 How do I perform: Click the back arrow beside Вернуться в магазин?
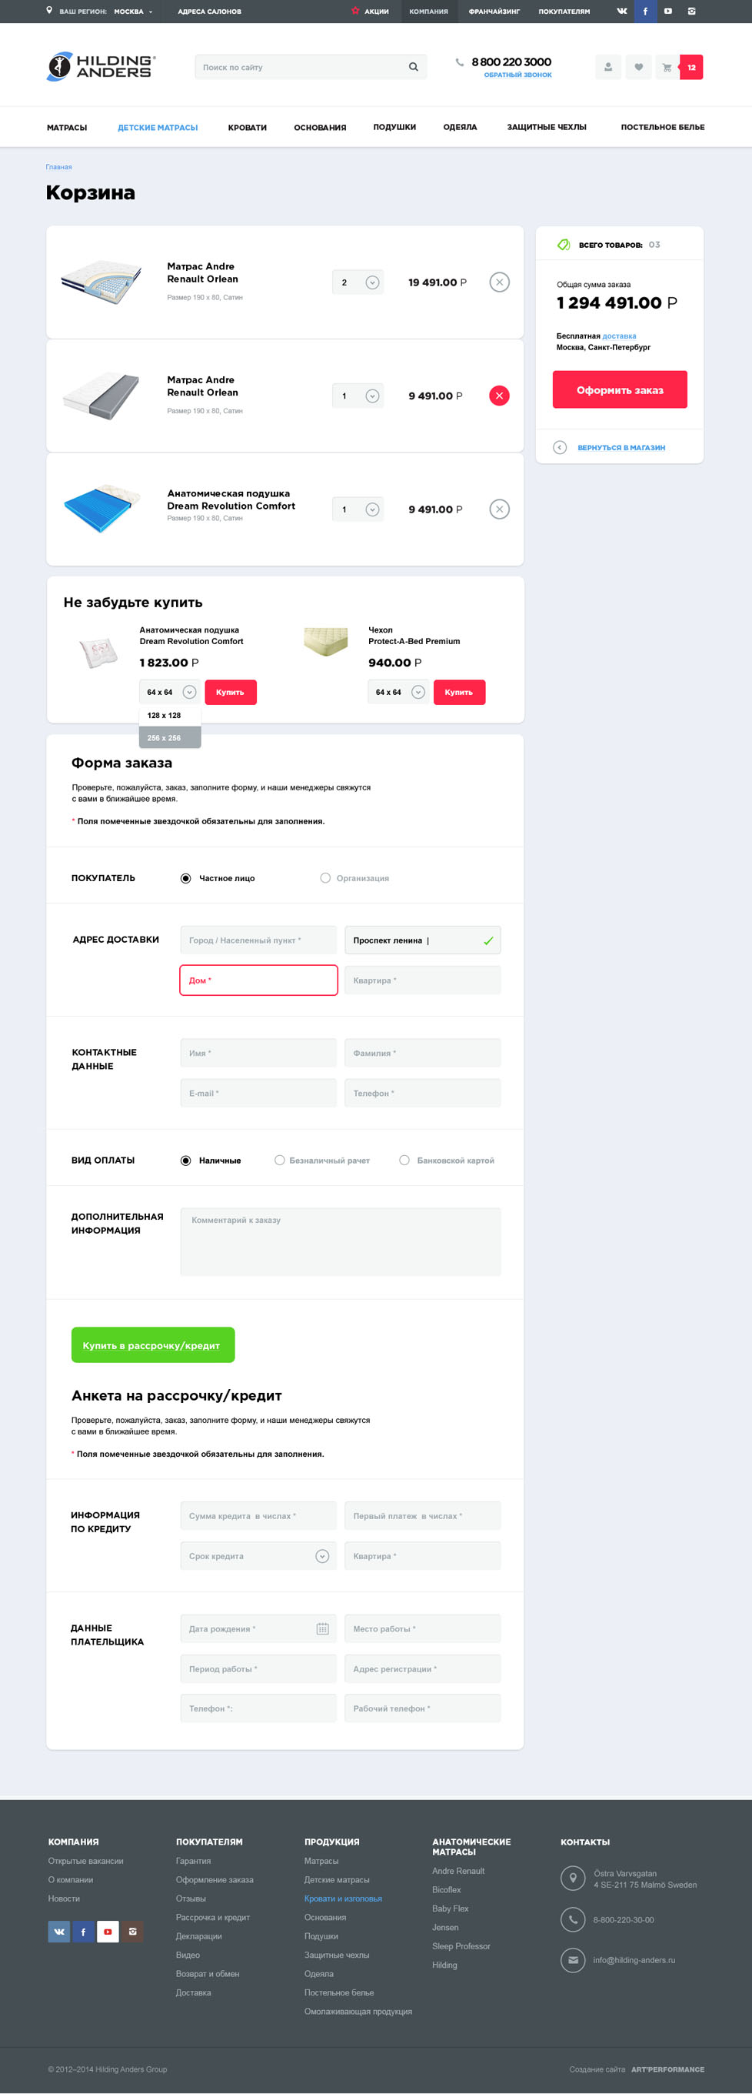[x=560, y=448]
